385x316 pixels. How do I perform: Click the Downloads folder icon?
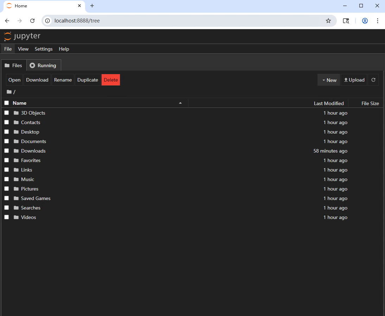coord(16,151)
